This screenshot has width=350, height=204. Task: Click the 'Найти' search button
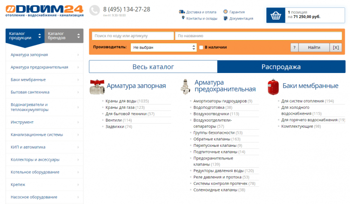tap(314, 47)
